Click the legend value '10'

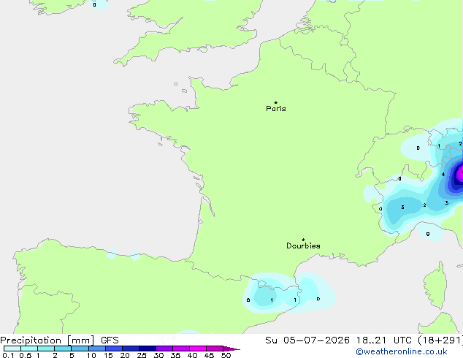(x=91, y=355)
